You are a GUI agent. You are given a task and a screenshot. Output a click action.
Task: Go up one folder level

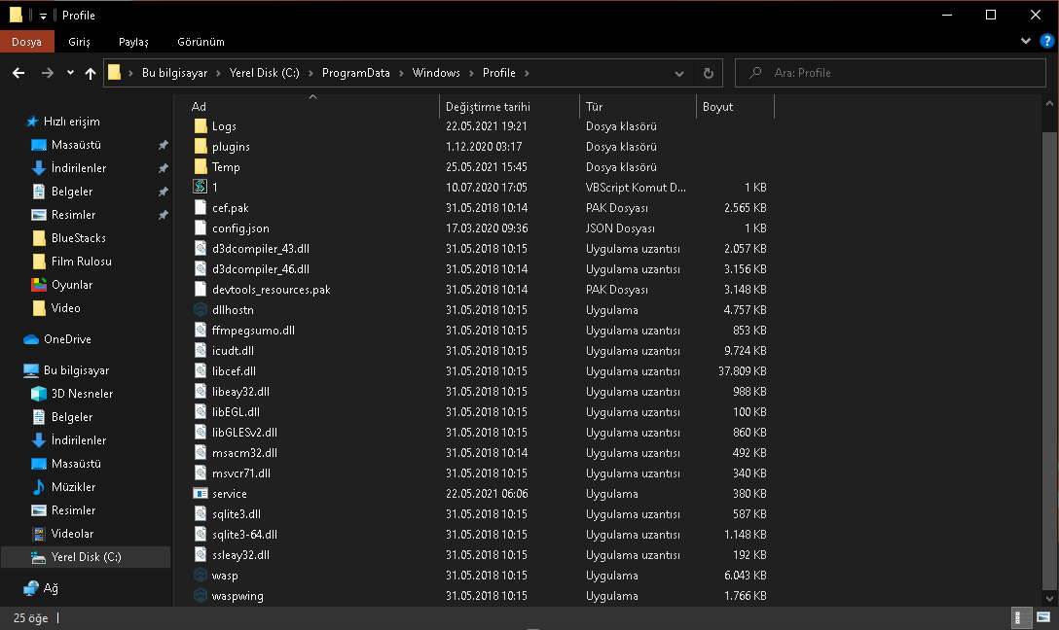point(91,73)
